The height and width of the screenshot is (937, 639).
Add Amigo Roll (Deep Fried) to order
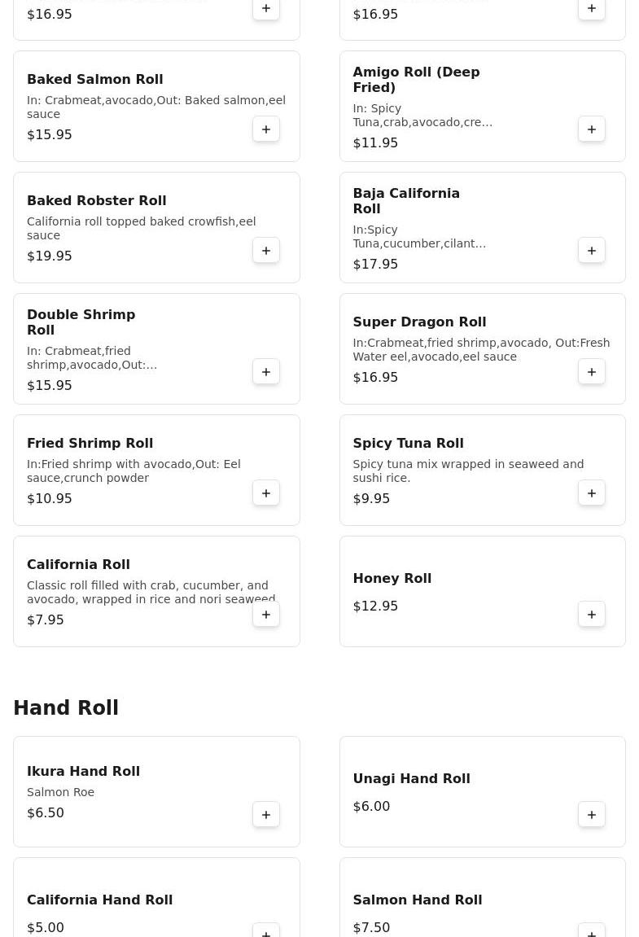click(x=592, y=129)
